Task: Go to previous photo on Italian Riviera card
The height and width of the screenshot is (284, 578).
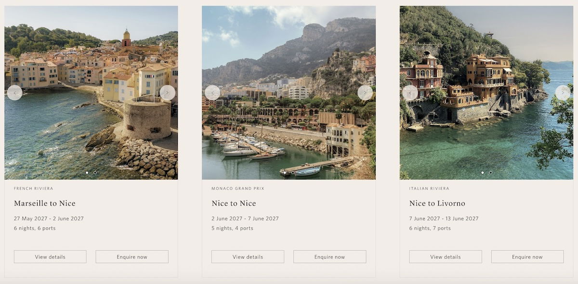Action: (410, 92)
